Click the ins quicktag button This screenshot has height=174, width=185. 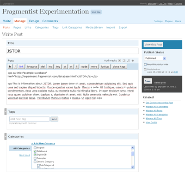[x=50, y=67]
